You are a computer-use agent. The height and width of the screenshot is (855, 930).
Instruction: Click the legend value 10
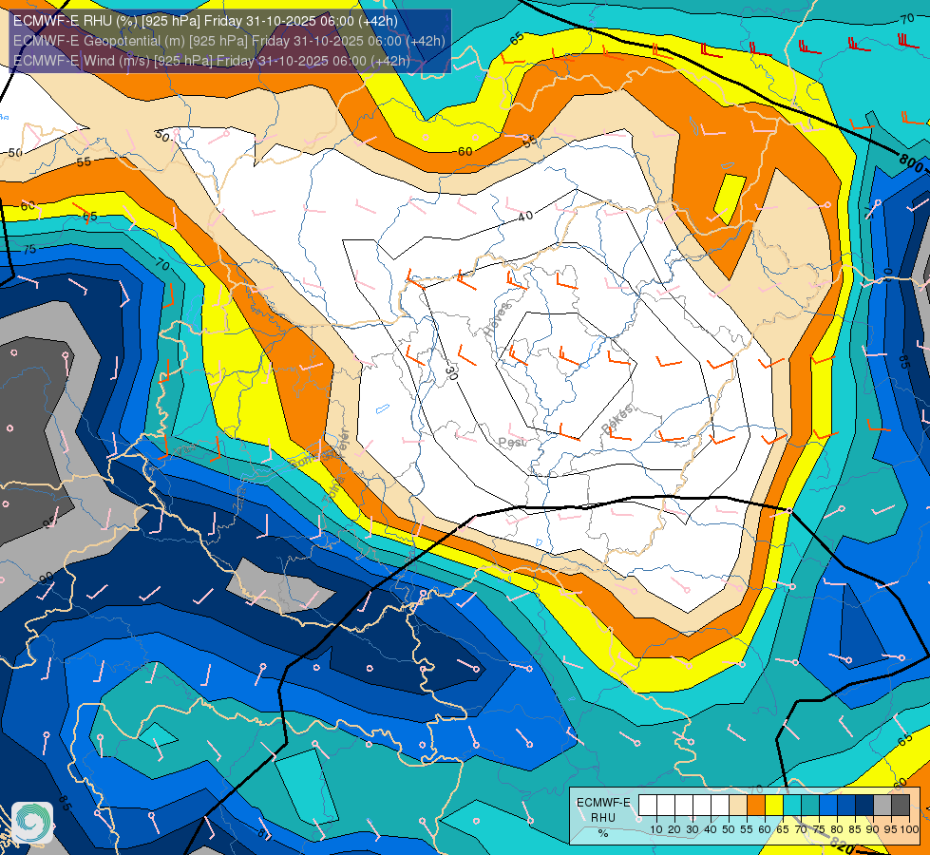(x=656, y=829)
